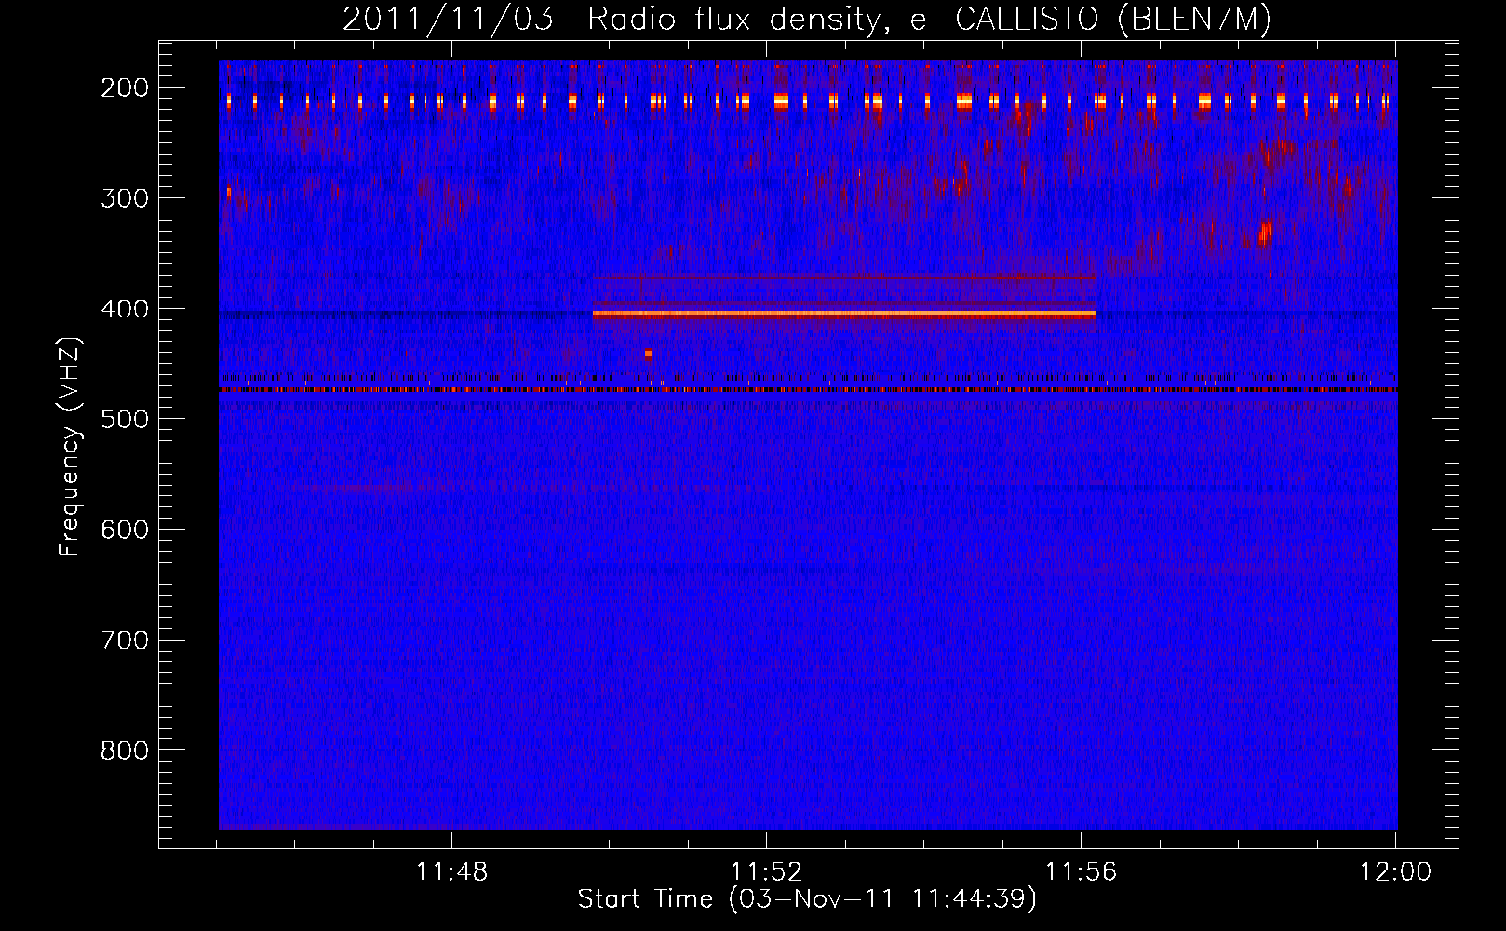Click the 'Start Time (03-Nov-11 11:44:39)' label
Screen dimensions: 1506x931
pyautogui.click(x=807, y=899)
